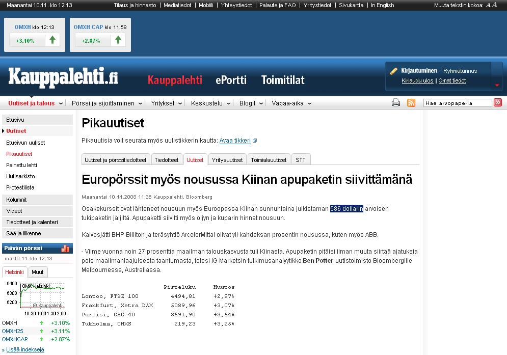Click the pencil icon beside Kirjautuminen
This screenshot has width=507, height=355.
click(393, 71)
